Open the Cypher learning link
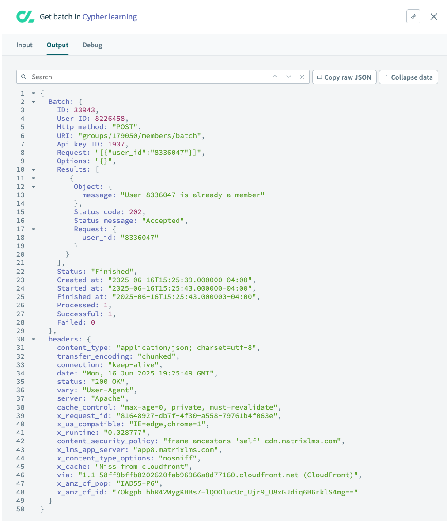Viewport: 447px width, 521px height. click(110, 17)
